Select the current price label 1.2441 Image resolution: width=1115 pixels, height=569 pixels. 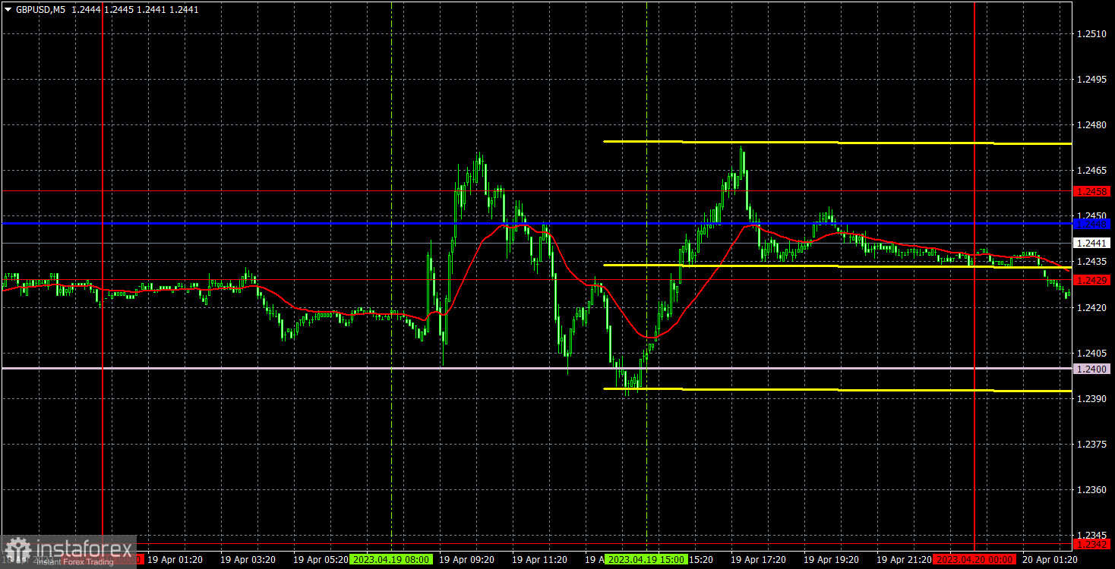[x=1093, y=243]
